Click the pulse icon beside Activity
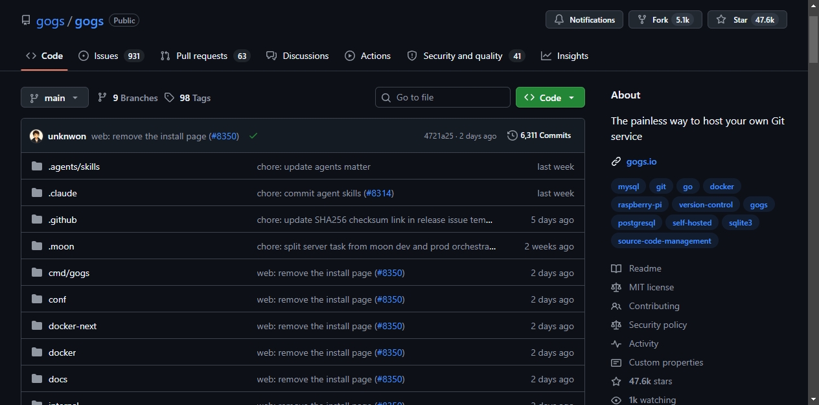This screenshot has height=405, width=819. [x=616, y=343]
